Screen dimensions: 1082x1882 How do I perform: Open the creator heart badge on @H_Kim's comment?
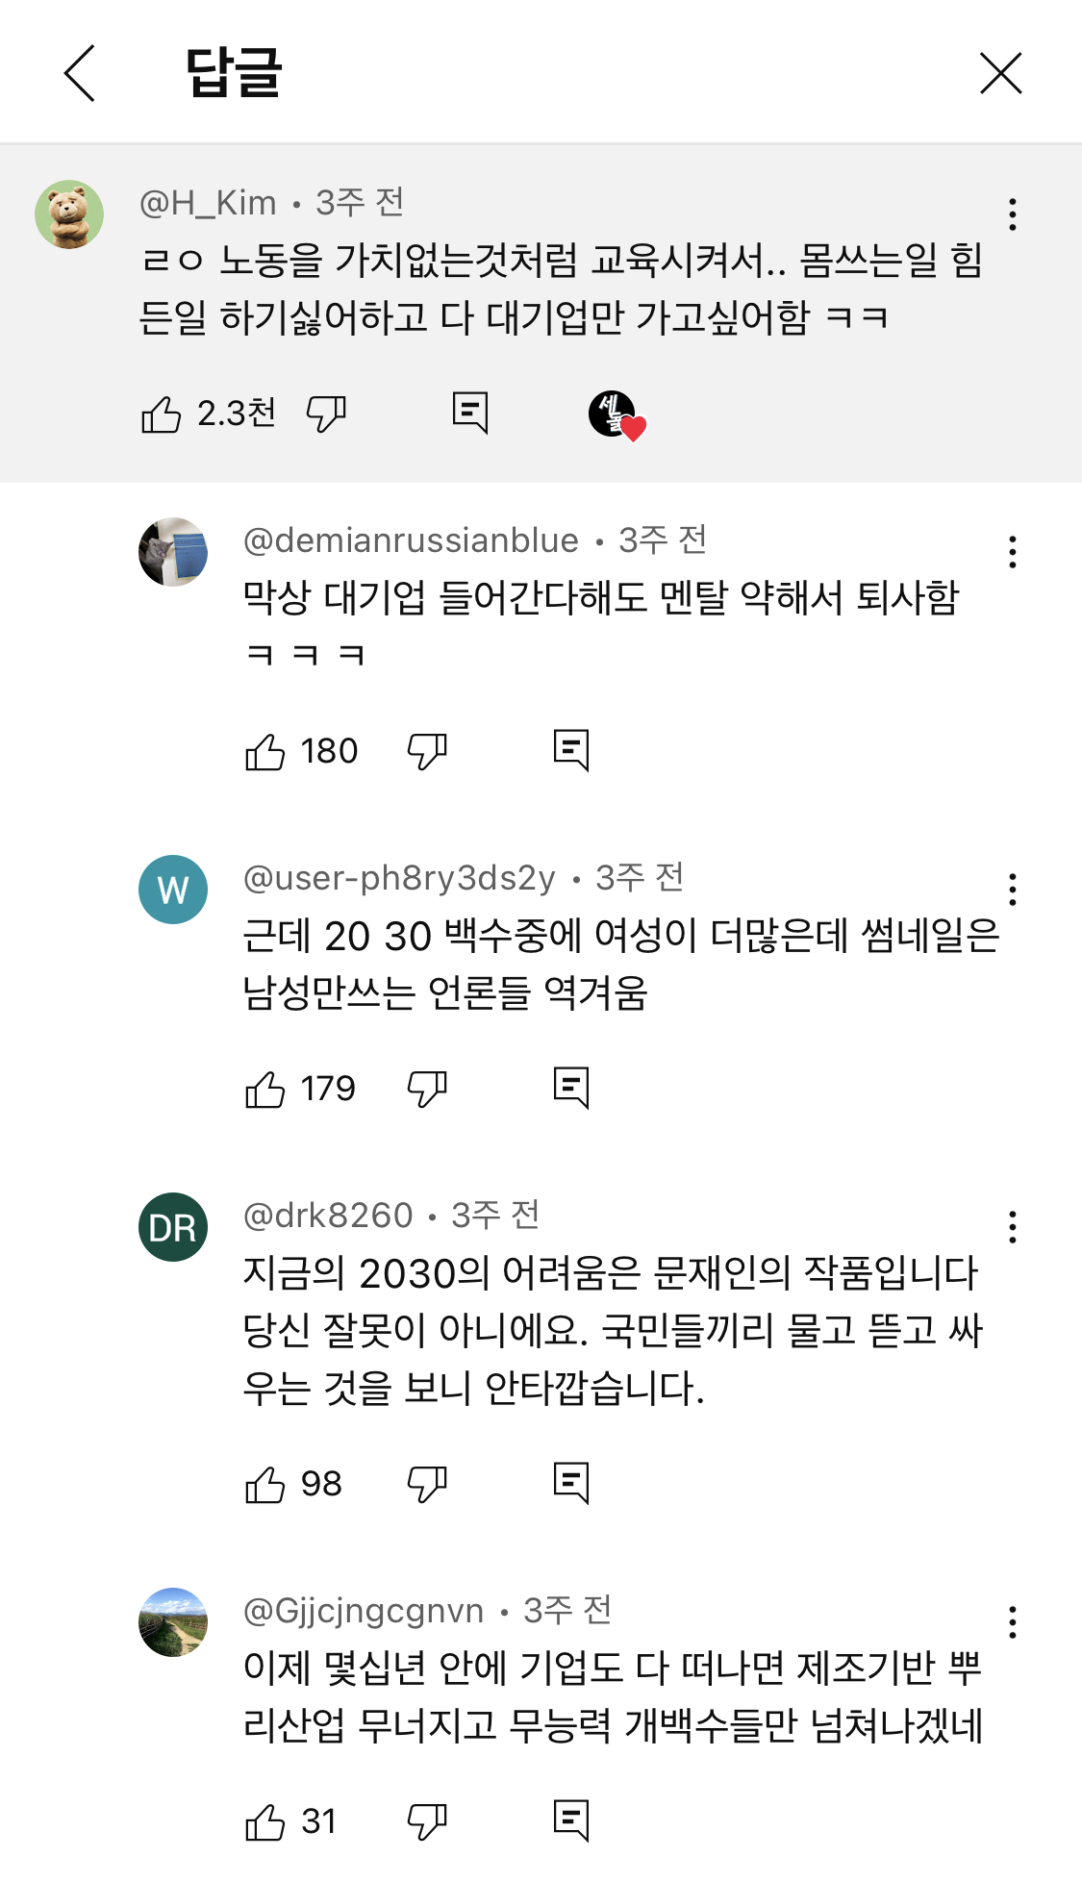pos(616,415)
